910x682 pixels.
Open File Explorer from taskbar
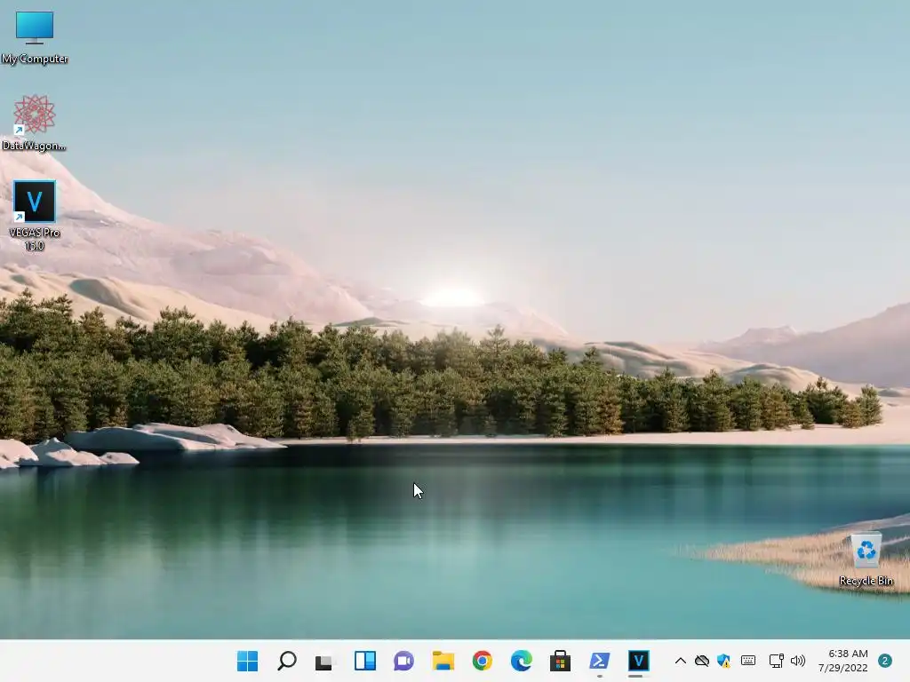pyautogui.click(x=443, y=661)
